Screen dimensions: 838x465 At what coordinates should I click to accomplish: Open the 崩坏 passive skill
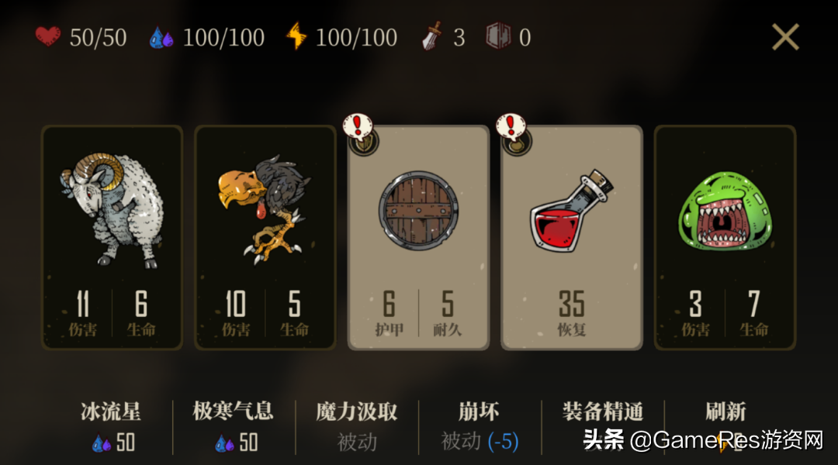point(480,426)
